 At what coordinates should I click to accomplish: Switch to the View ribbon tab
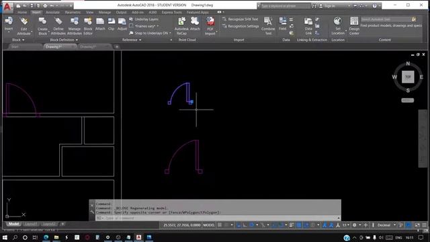click(89, 12)
